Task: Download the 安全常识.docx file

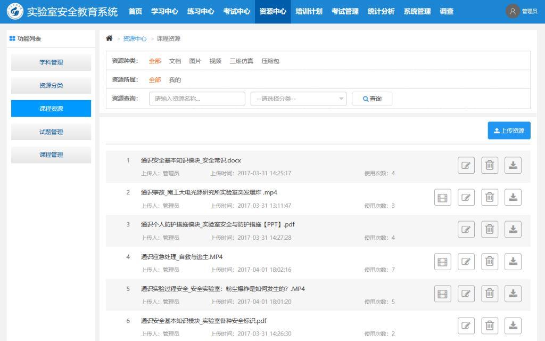Action: [513, 166]
